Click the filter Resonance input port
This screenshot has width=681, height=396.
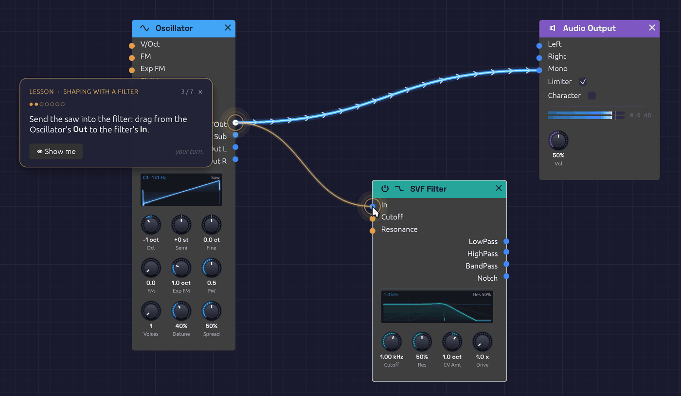coord(373,231)
